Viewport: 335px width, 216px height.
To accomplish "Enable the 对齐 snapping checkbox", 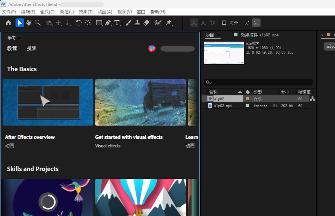I will click(x=224, y=23).
